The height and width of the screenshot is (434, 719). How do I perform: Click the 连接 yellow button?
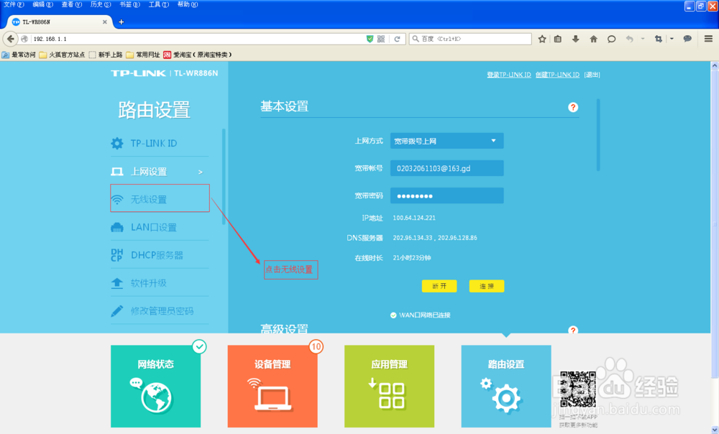click(487, 286)
